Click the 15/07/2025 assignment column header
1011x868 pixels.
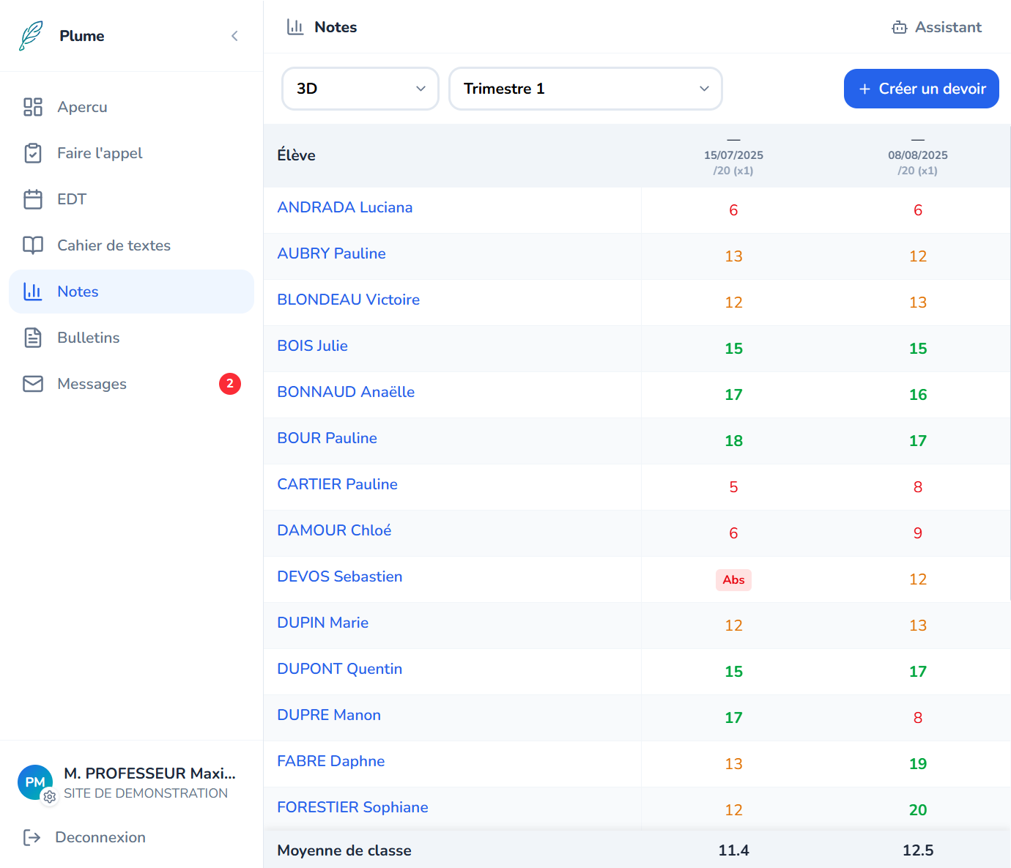pyautogui.click(x=733, y=155)
